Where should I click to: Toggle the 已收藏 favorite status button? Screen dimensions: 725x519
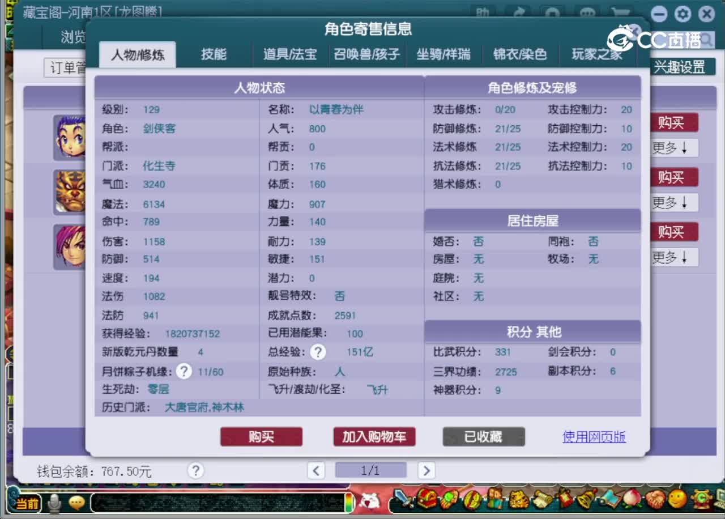(x=483, y=437)
